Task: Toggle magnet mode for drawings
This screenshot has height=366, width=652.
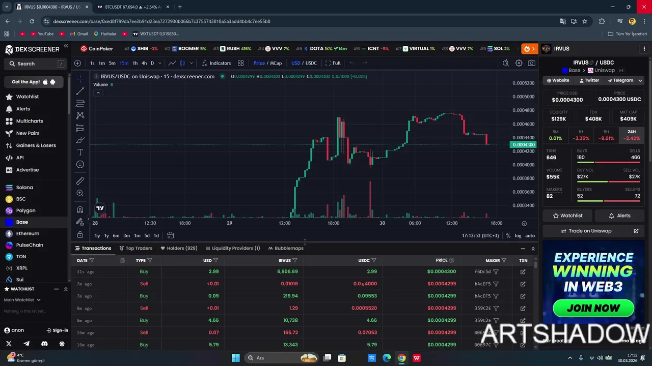Action: click(x=80, y=209)
